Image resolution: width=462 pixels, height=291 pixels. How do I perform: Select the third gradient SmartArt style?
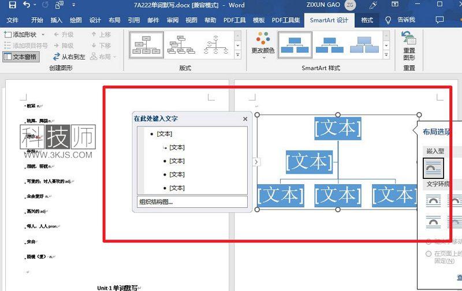tap(364, 45)
